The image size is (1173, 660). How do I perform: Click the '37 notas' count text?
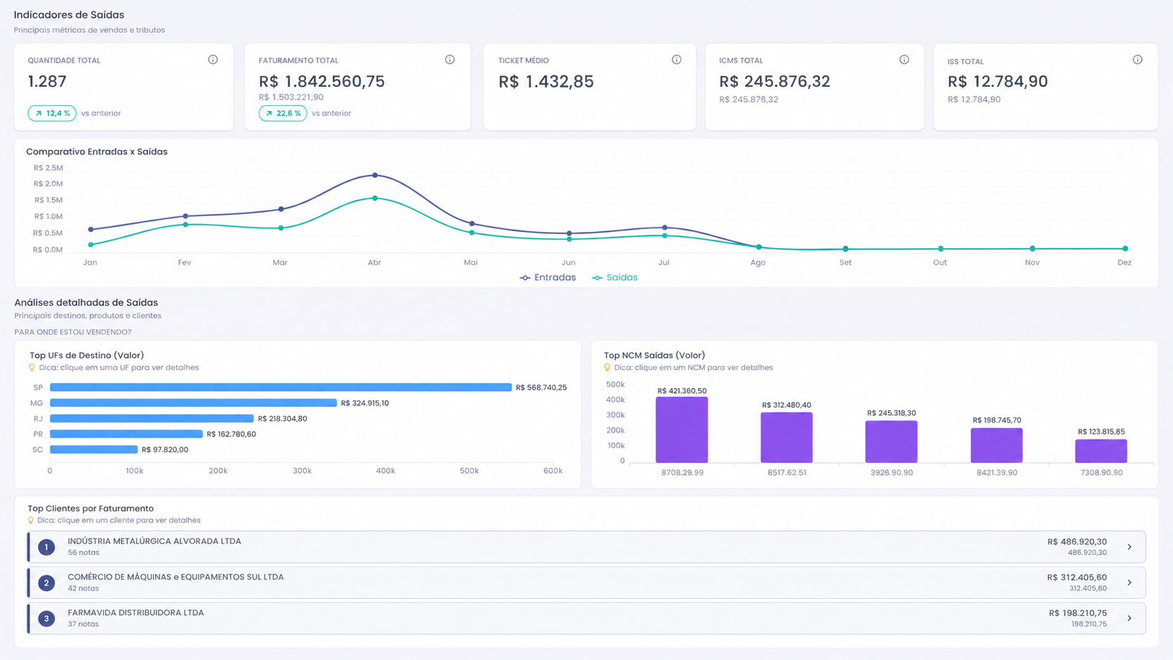tap(83, 624)
